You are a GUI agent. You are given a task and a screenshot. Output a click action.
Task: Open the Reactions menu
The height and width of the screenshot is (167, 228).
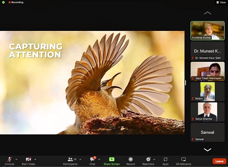point(148,161)
